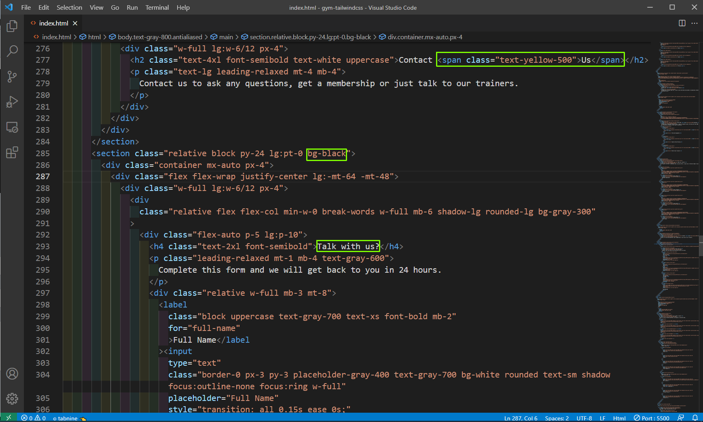Click the code minimap on the right

(x=678, y=227)
